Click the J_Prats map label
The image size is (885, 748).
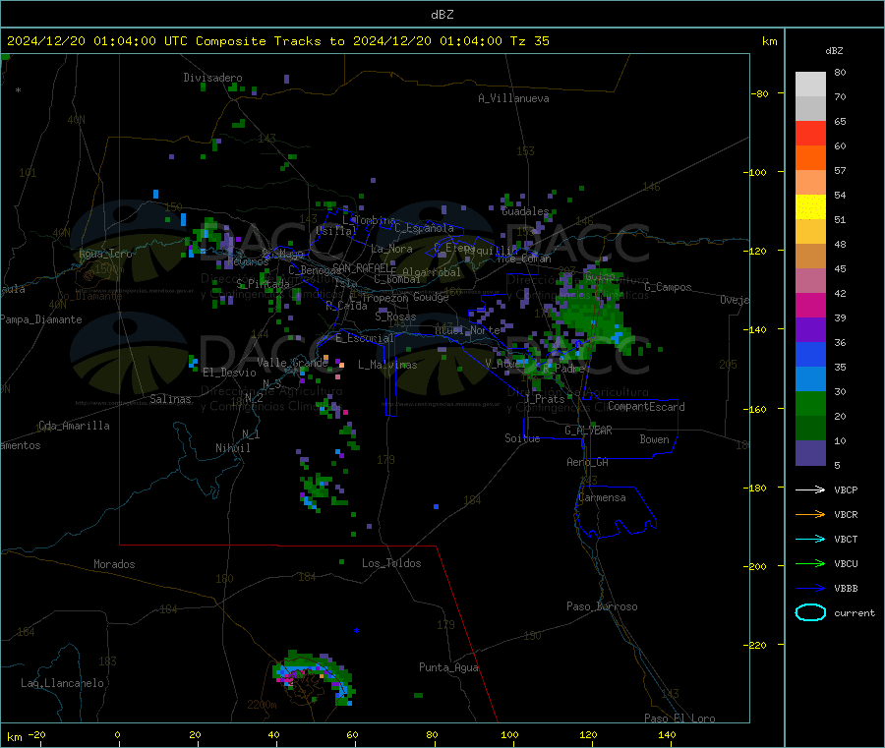pyautogui.click(x=545, y=398)
